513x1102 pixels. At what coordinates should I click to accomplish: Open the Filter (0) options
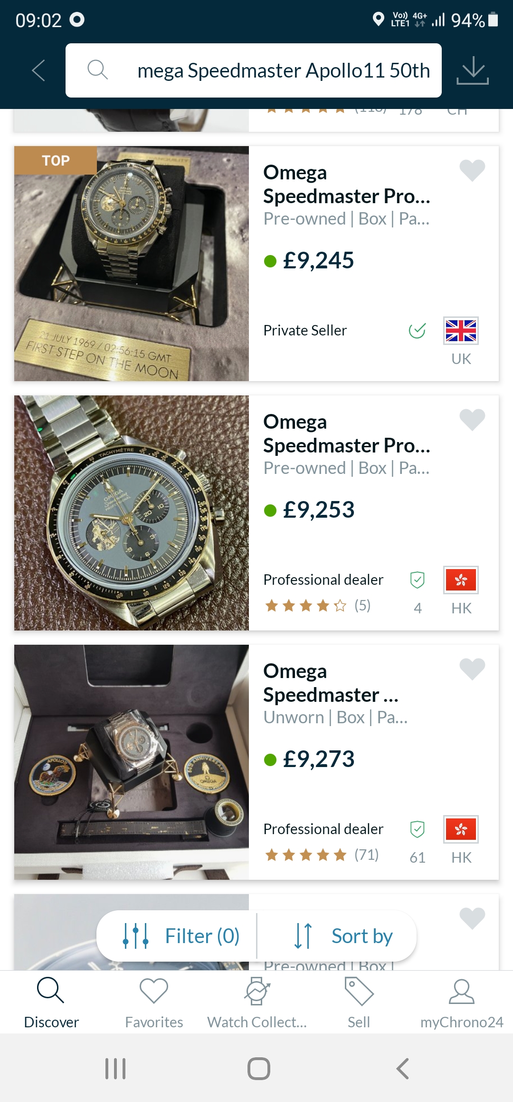point(181,936)
